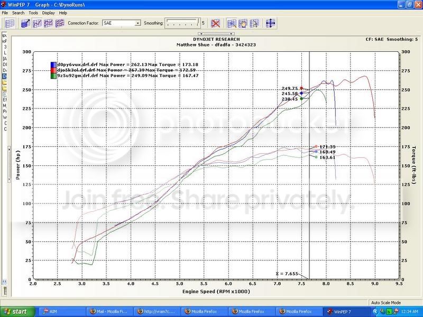423x317 pixels.
Task: Open the Correction Factor SAE dropdown
Action: coord(137,23)
